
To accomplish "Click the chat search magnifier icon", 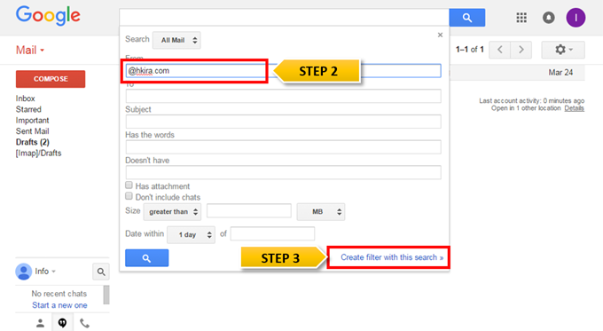I will 101,272.
